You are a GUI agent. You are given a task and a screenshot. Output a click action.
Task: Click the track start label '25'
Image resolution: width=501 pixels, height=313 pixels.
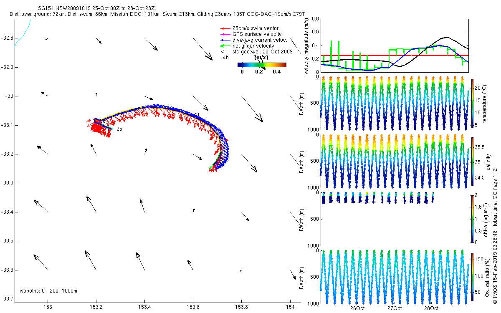tap(119, 129)
